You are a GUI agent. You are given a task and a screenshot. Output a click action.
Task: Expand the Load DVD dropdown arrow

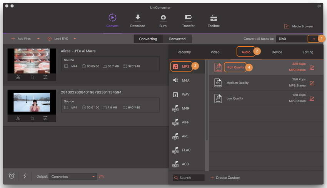(75, 39)
